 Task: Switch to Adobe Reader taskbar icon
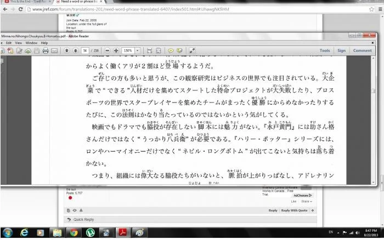point(123,232)
